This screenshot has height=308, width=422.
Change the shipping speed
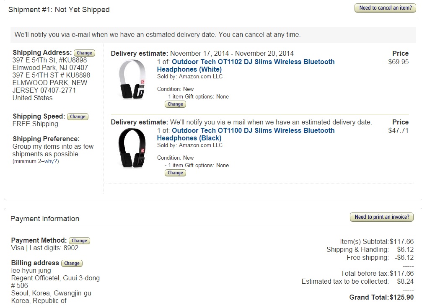point(78,116)
